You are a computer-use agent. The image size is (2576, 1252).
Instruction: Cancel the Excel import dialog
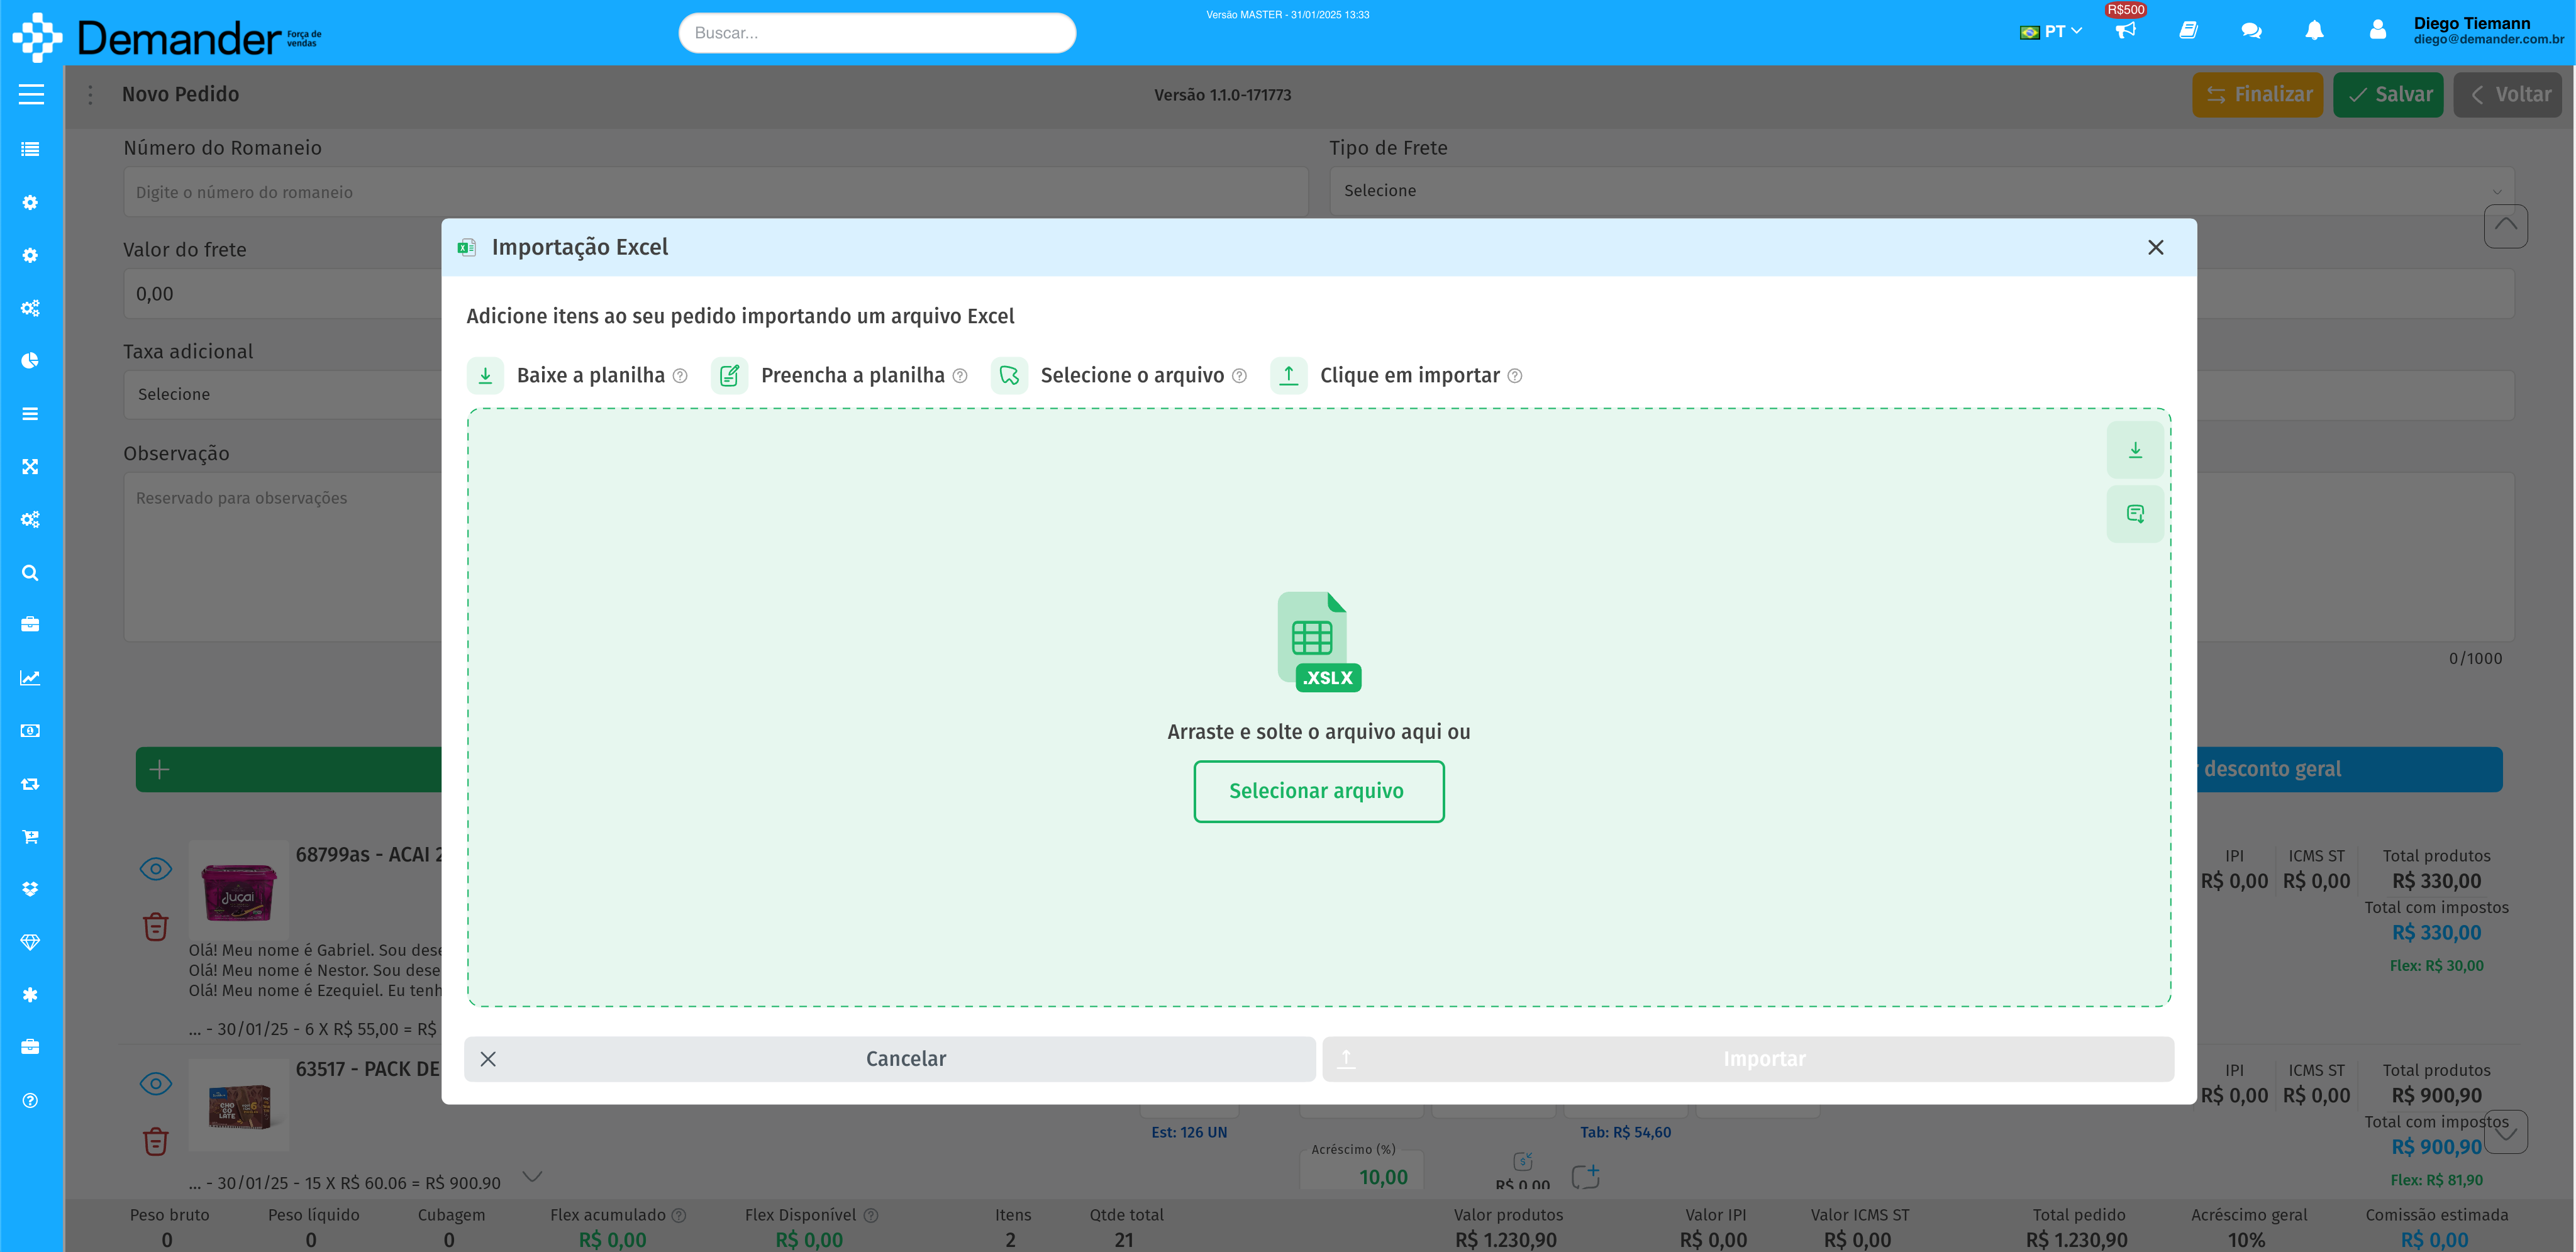point(889,1059)
